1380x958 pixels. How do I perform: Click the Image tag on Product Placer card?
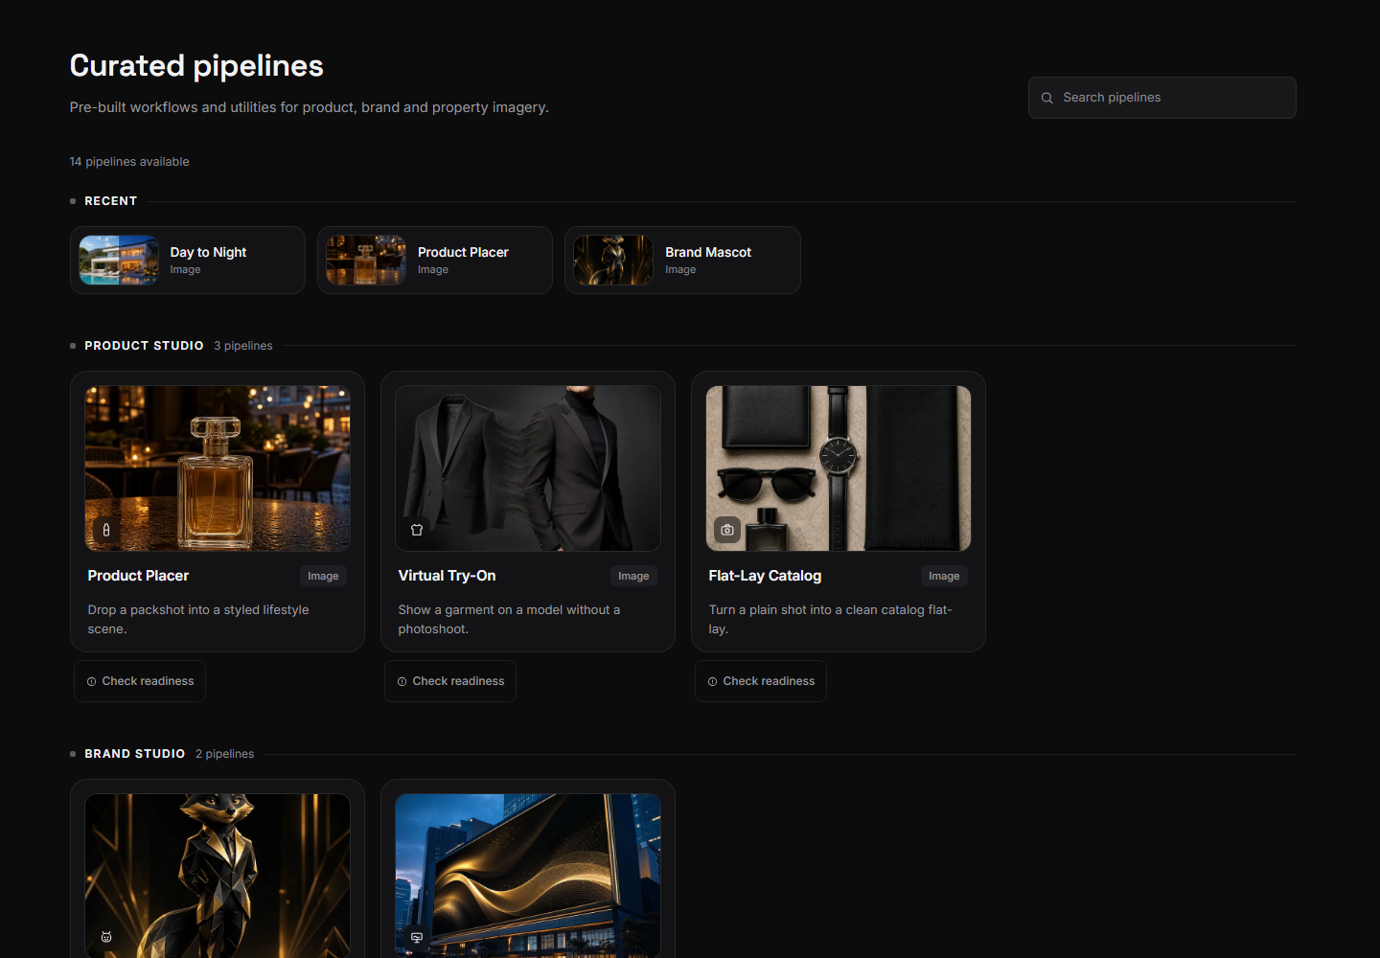point(323,576)
